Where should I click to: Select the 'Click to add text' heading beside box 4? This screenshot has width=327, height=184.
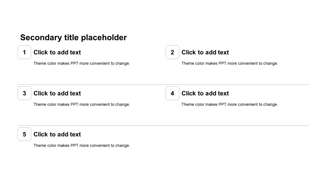[205, 94]
